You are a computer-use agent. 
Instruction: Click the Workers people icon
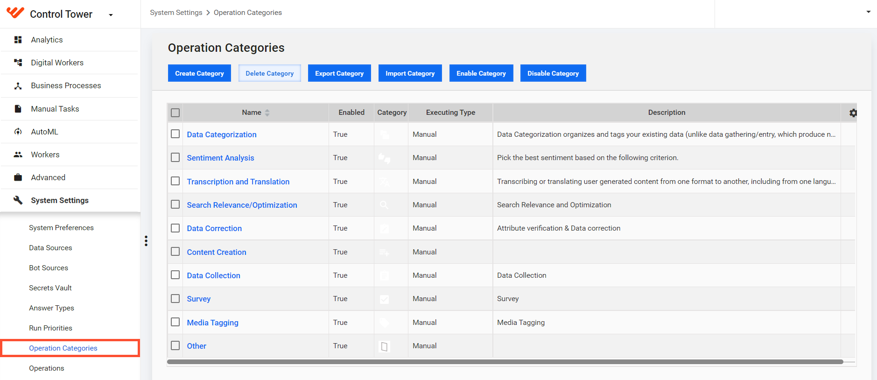pos(18,155)
